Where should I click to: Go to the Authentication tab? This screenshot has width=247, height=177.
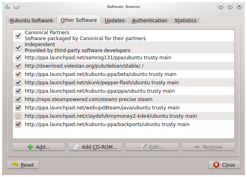[x=149, y=20]
